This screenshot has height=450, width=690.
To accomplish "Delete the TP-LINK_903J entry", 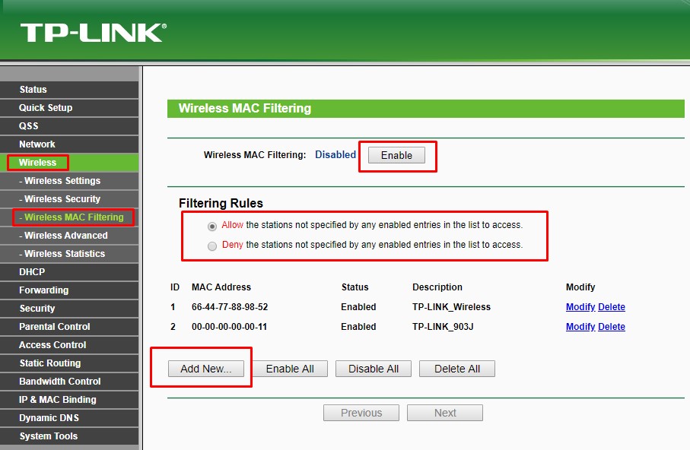I will coord(612,327).
